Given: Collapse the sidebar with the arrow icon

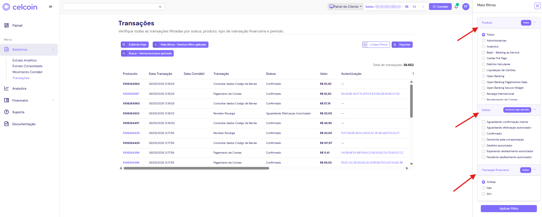Looking at the screenshot, I should (51, 7).
